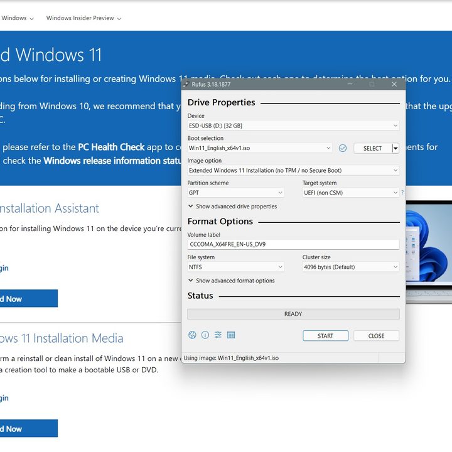This screenshot has height=452, width=452.
Task: Click the SELECT button for ISO
Action: [372, 148]
